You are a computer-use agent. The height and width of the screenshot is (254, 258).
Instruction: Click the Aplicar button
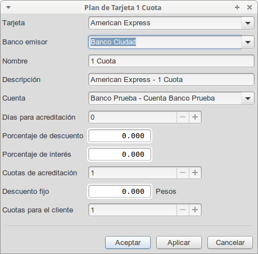point(179,243)
